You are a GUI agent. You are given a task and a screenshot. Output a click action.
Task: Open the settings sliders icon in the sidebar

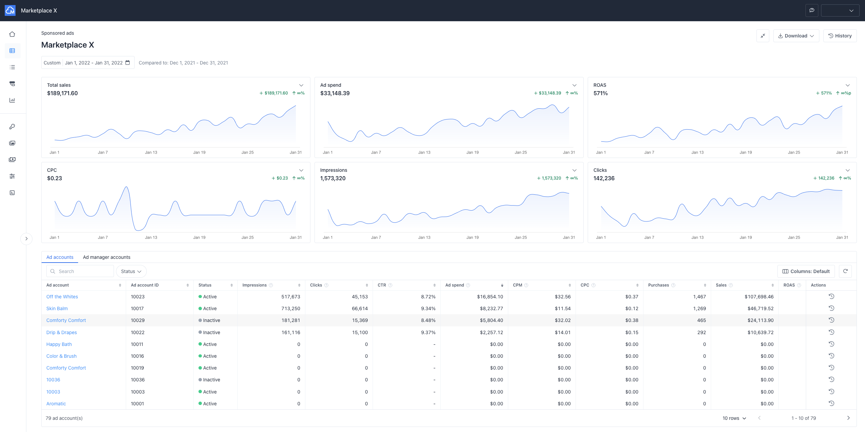click(x=12, y=176)
